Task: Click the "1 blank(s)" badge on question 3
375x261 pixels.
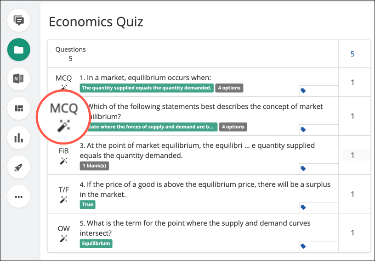Action: (94, 166)
